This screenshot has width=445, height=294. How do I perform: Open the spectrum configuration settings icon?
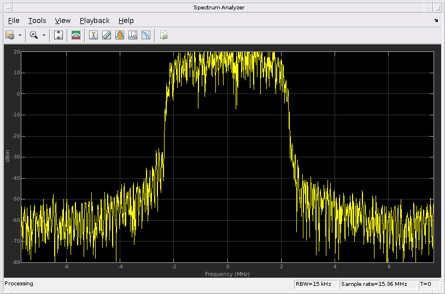10,35
